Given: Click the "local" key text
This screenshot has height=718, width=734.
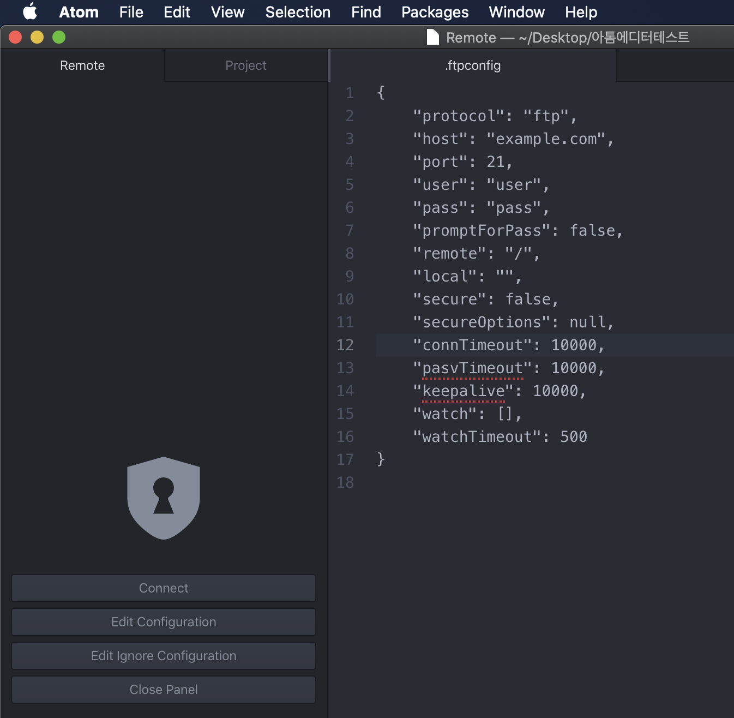Looking at the screenshot, I should (x=445, y=277).
